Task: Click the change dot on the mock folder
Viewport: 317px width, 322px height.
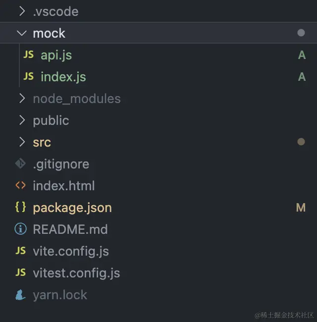Action: point(301,33)
